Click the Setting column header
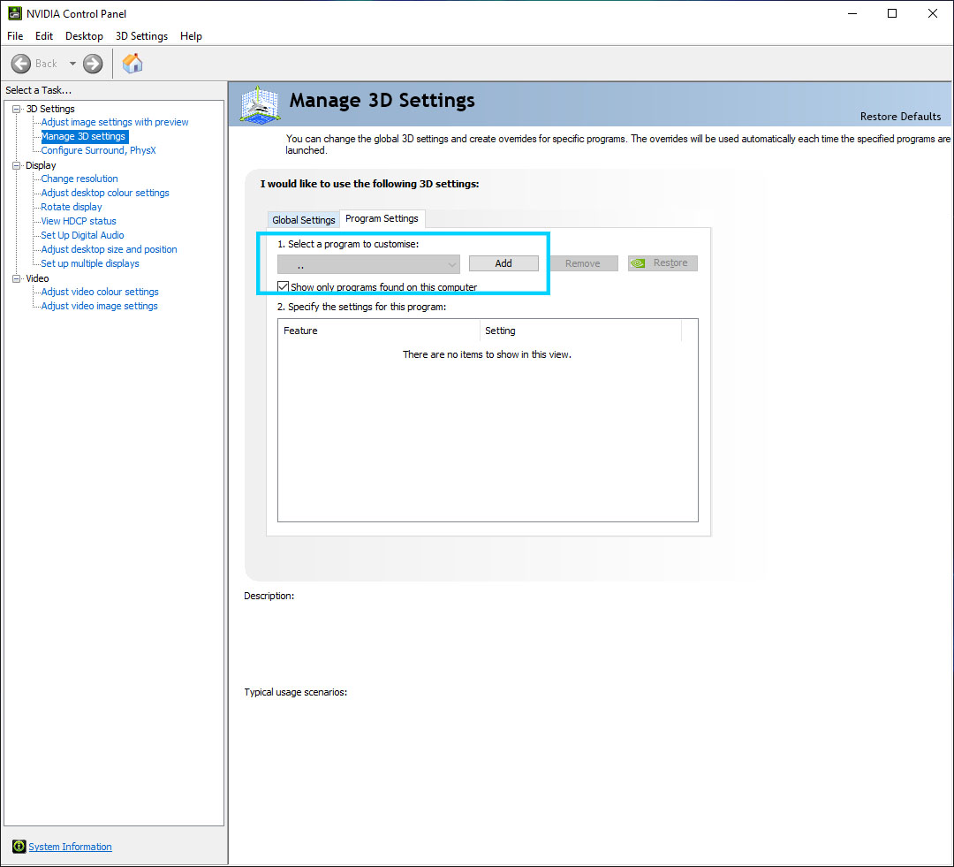Viewport: 954px width, 867px height. click(581, 331)
